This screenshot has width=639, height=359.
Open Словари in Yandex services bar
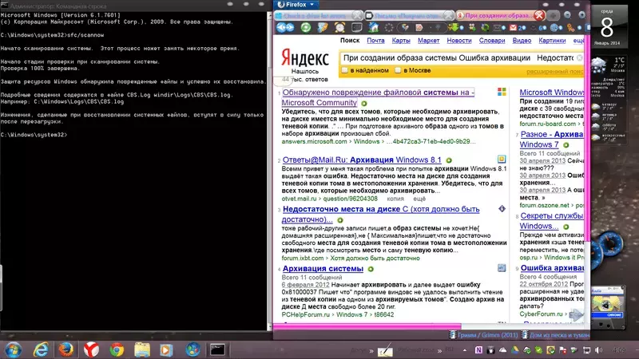pos(492,41)
